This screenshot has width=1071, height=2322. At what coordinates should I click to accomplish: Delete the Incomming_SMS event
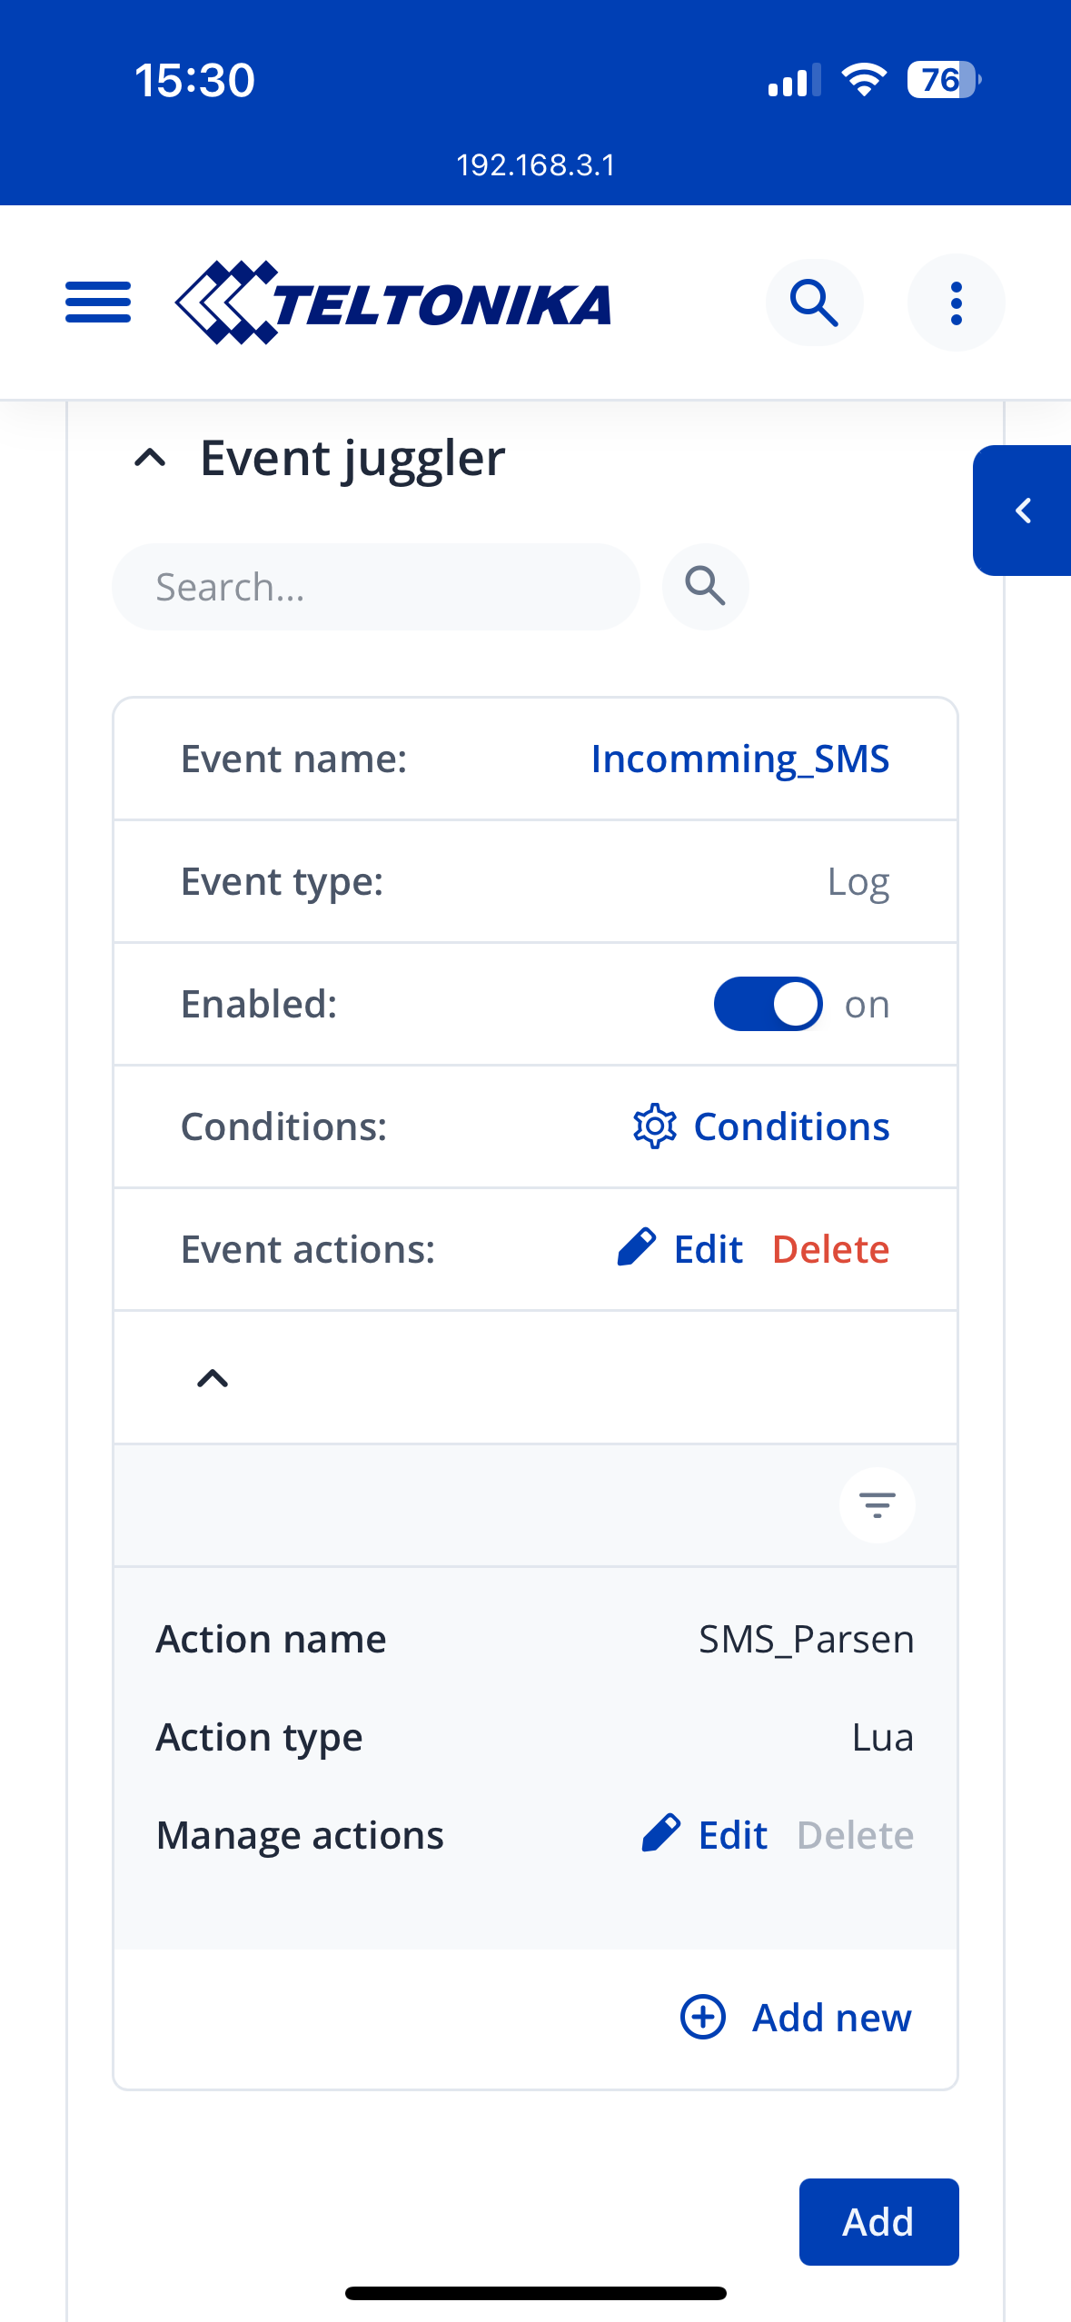(x=830, y=1249)
